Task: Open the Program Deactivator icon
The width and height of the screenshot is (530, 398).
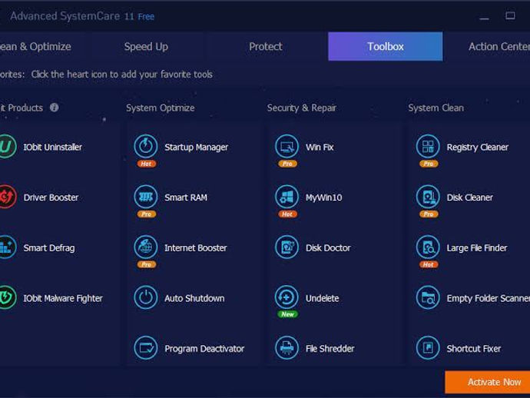Action: 146,347
